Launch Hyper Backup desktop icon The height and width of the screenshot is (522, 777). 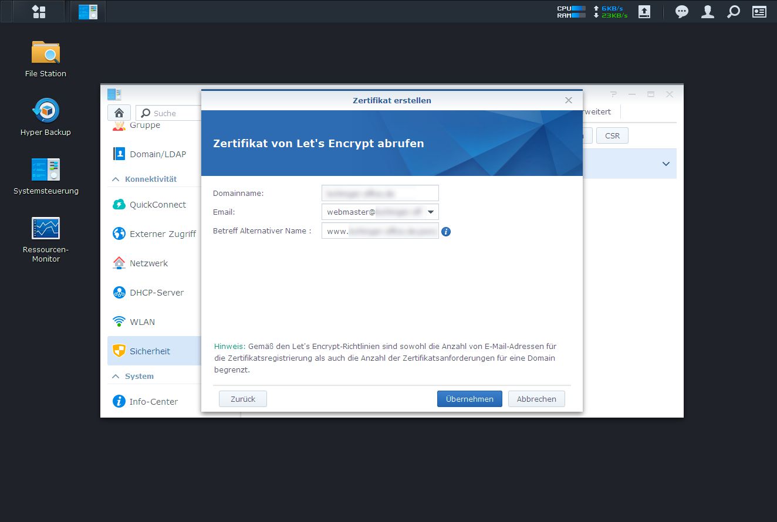[46, 117]
